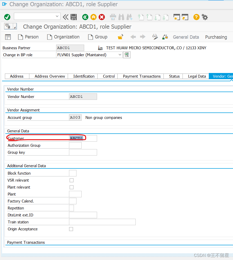
Task: Create a new Person
Action: click(28, 37)
